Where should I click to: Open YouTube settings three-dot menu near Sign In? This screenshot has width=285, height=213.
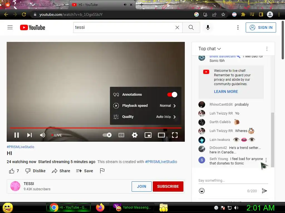coord(238,27)
